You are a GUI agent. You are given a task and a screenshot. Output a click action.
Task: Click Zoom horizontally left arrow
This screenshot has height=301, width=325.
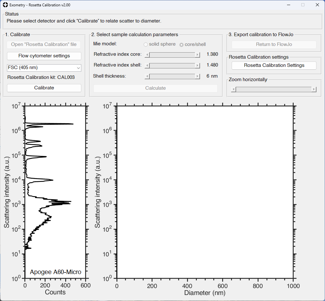[234, 89]
